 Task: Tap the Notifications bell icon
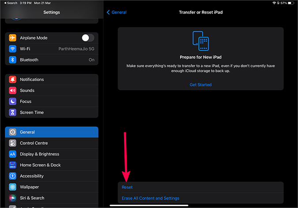pyautogui.click(x=12, y=79)
